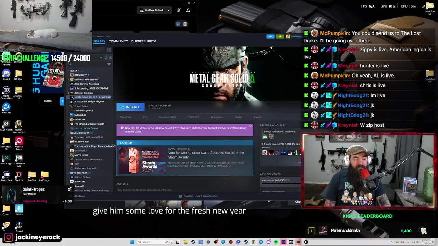Select the list layout toggle icon
Screen dimensions: 438x246
point(185,24)
